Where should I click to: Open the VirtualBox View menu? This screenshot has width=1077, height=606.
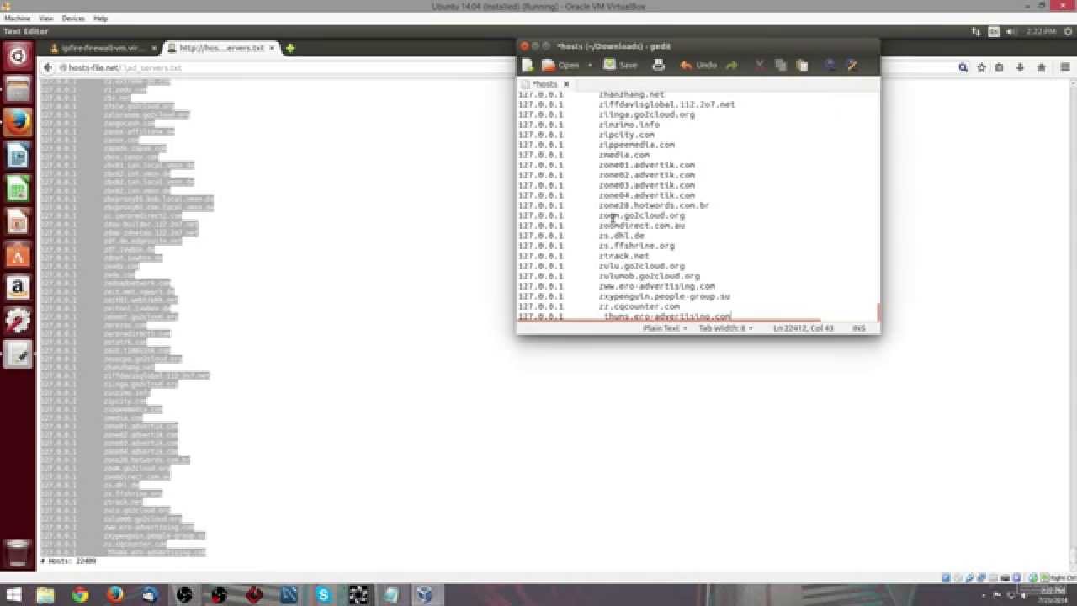coord(46,18)
